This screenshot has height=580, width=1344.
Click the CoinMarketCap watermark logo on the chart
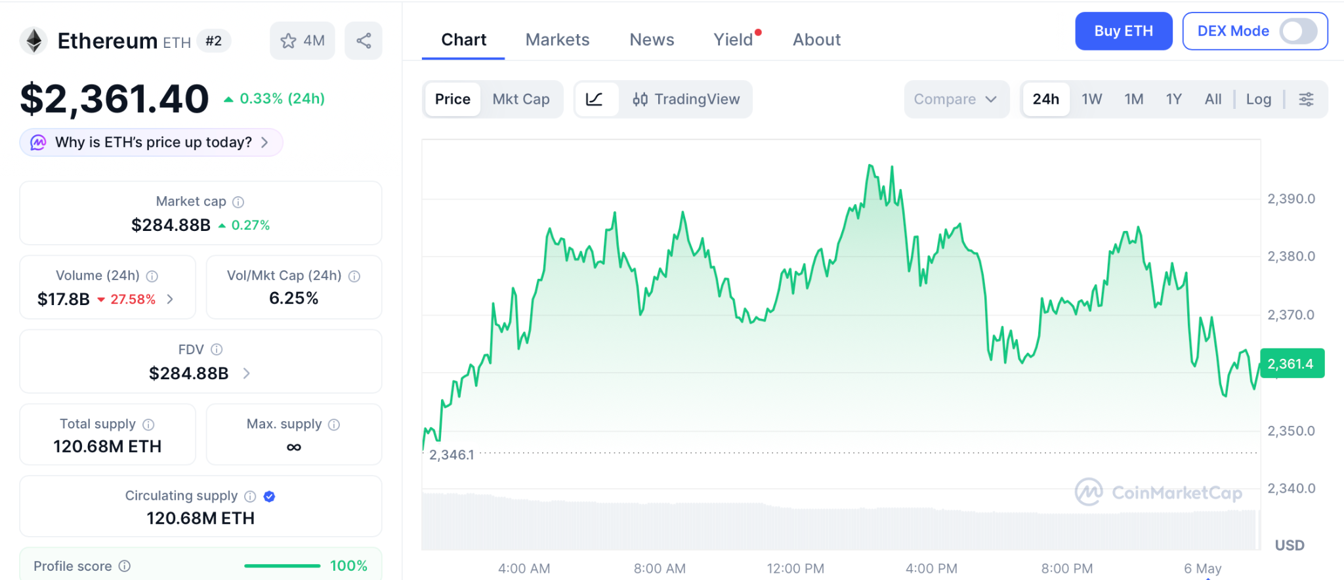(x=1159, y=492)
